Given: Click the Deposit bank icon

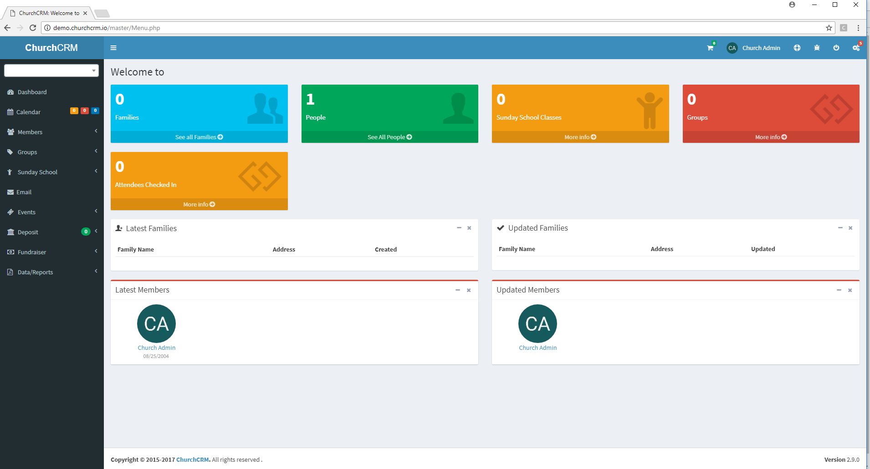Looking at the screenshot, I should 10,232.
